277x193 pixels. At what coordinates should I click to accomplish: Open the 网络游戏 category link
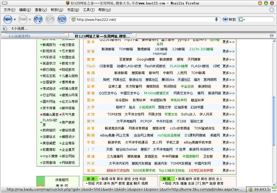click(x=68, y=163)
